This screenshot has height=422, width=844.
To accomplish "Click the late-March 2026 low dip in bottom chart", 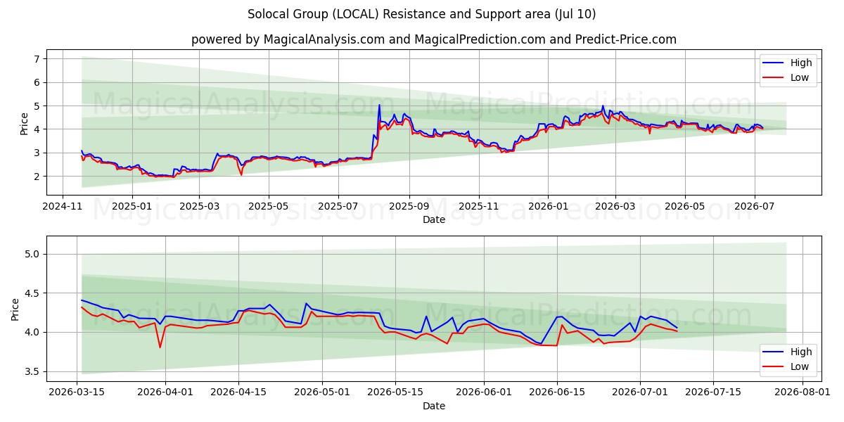I will [160, 347].
